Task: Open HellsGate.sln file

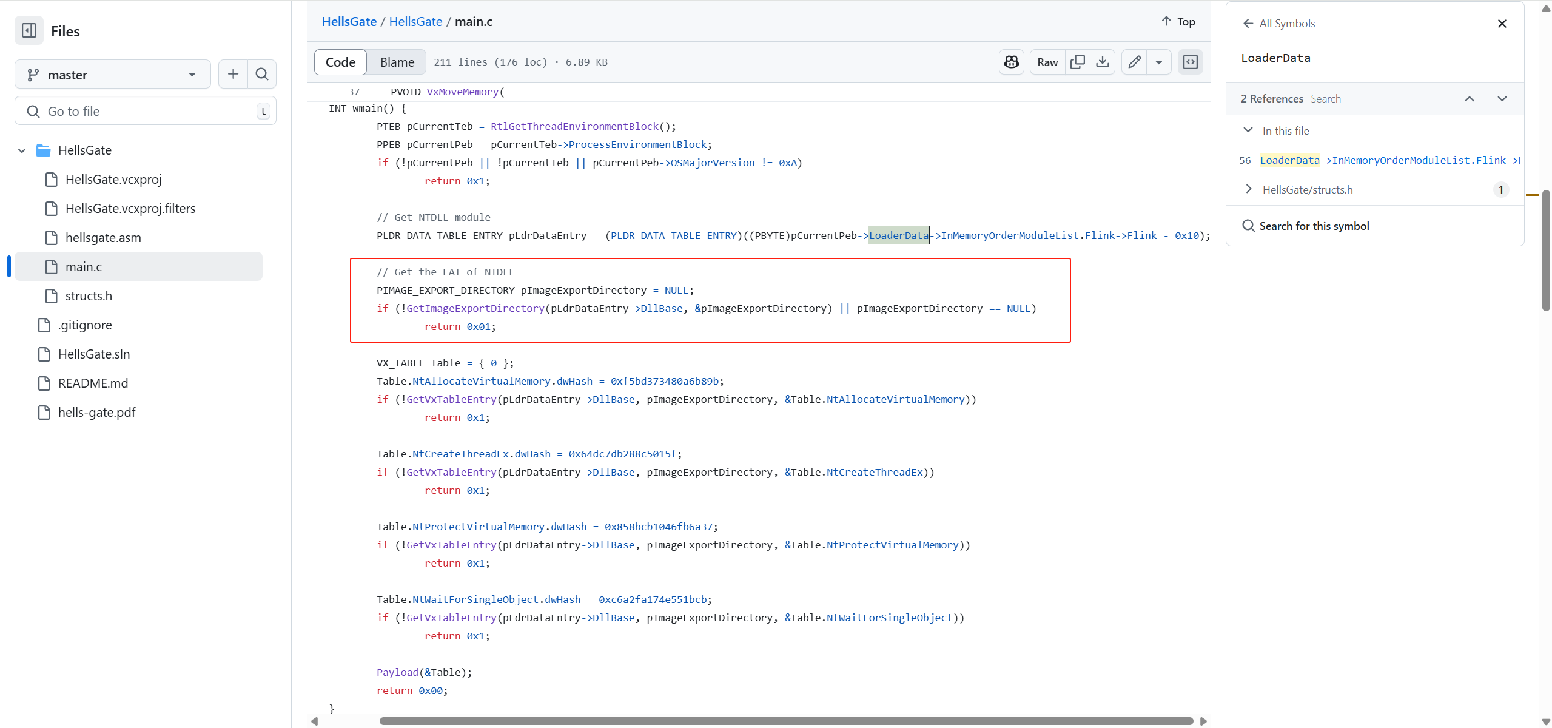Action: coord(94,354)
